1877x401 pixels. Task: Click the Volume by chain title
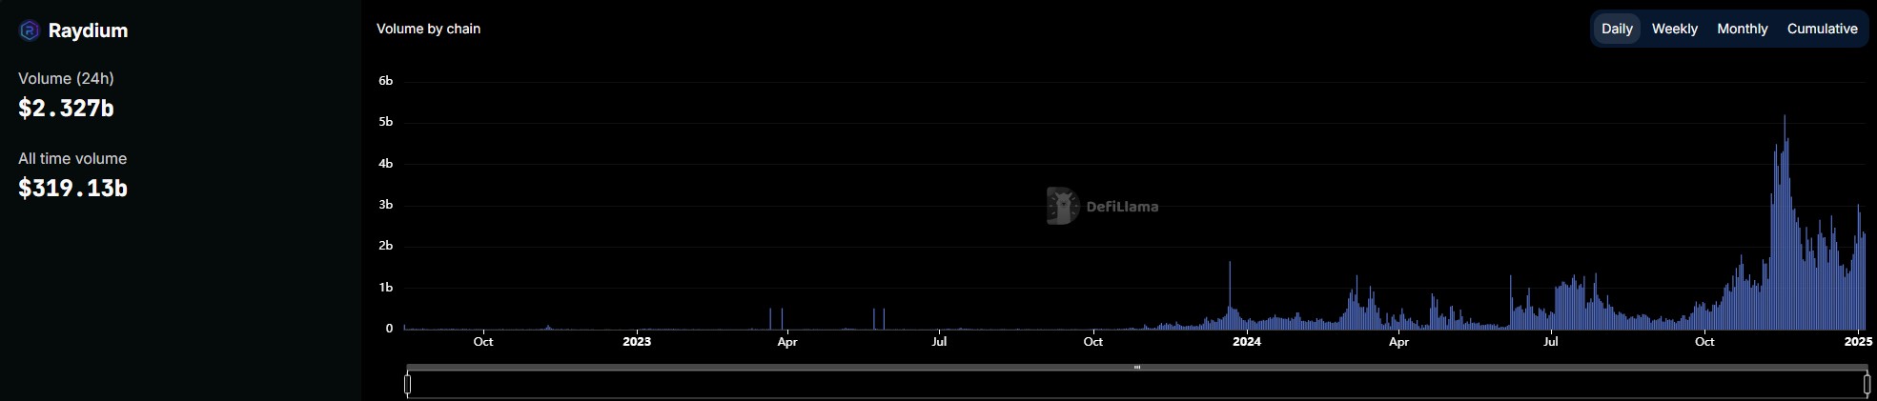[x=428, y=29]
